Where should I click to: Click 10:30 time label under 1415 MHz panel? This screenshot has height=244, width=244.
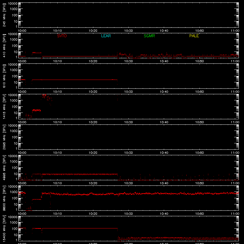[128, 122]
